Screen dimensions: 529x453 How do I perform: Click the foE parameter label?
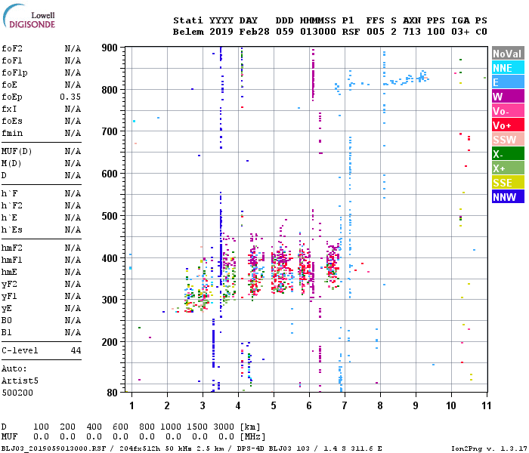click(9, 85)
